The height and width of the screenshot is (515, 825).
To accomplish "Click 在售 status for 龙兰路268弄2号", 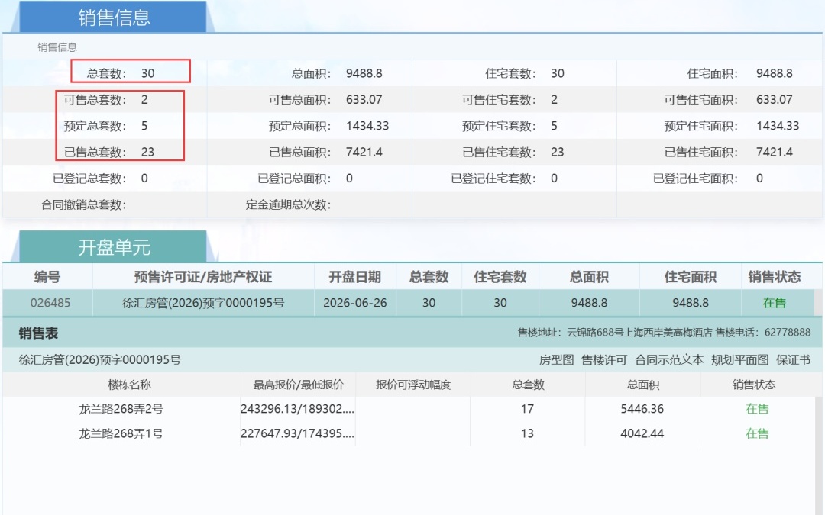I will [757, 409].
